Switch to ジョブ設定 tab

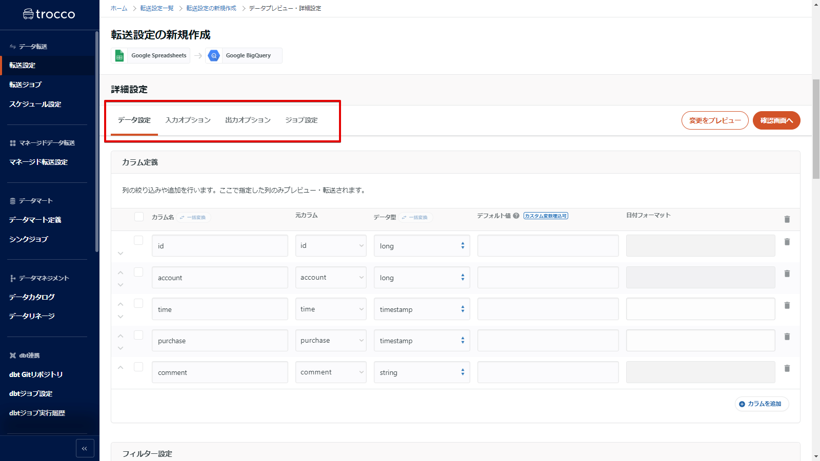tap(302, 120)
